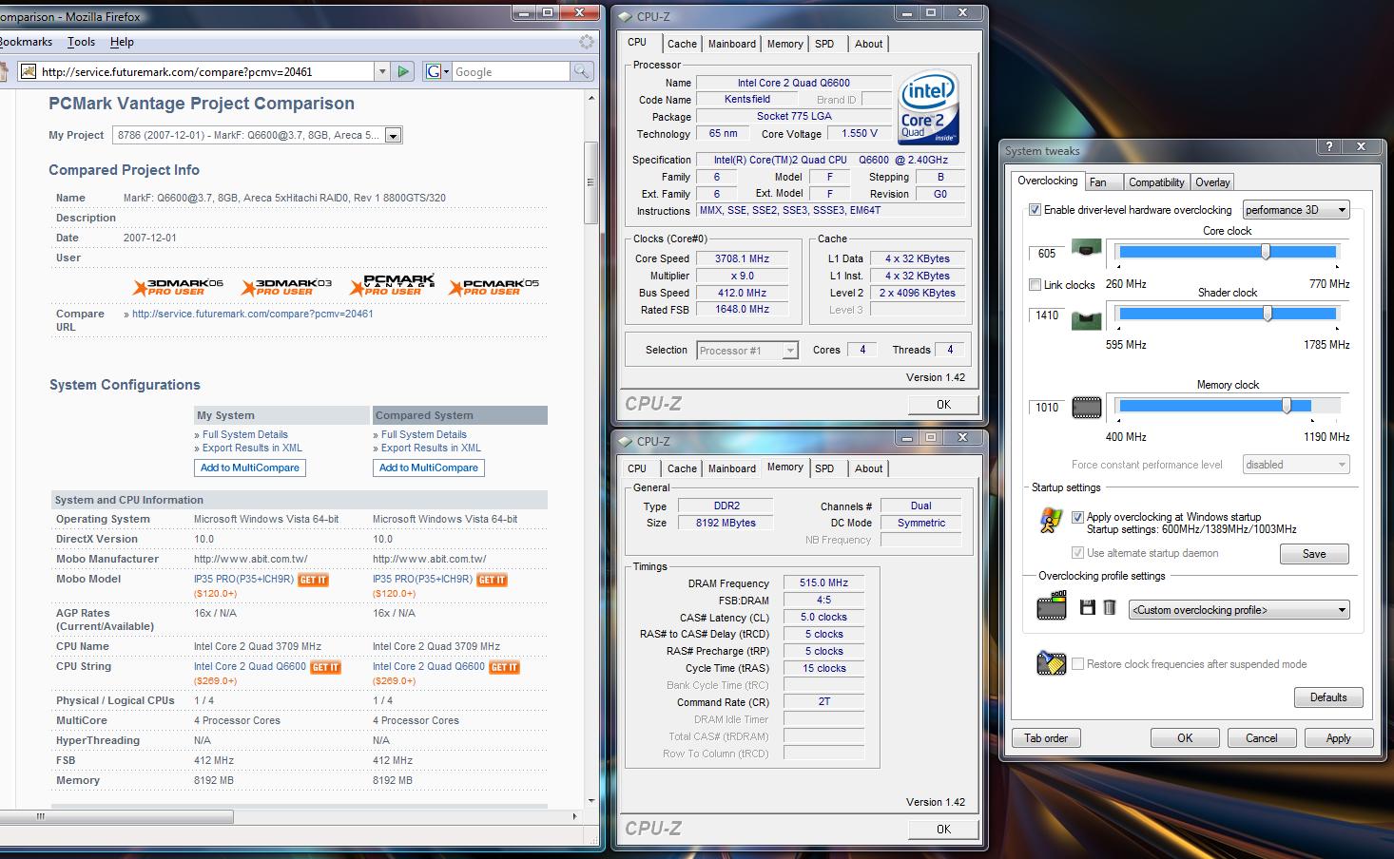1394x859 pixels.
Task: Expand the Custom overclocking profile dropdown
Action: pyautogui.click(x=1239, y=610)
